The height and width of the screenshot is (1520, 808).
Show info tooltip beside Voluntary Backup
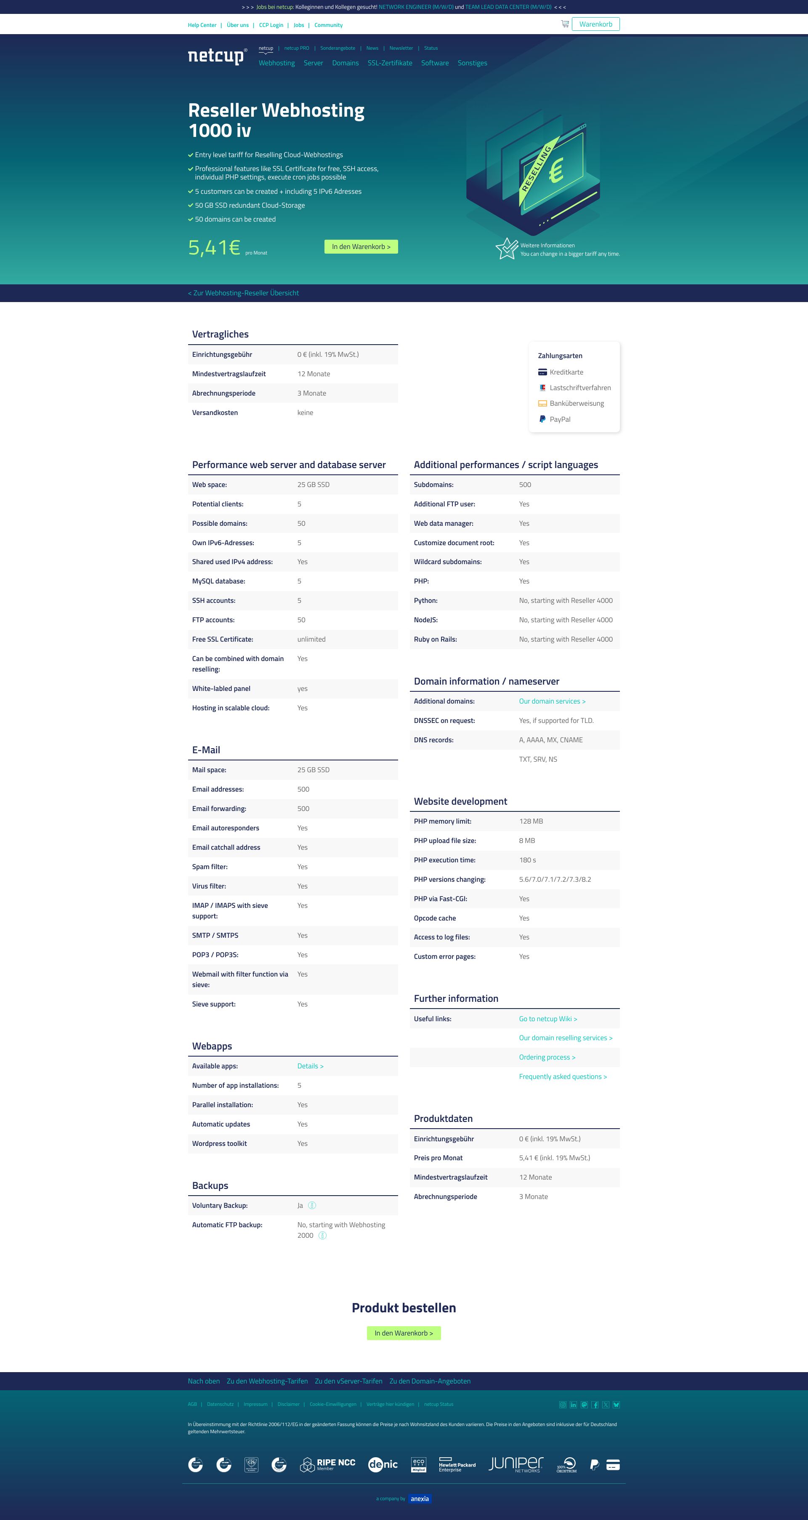312,1205
